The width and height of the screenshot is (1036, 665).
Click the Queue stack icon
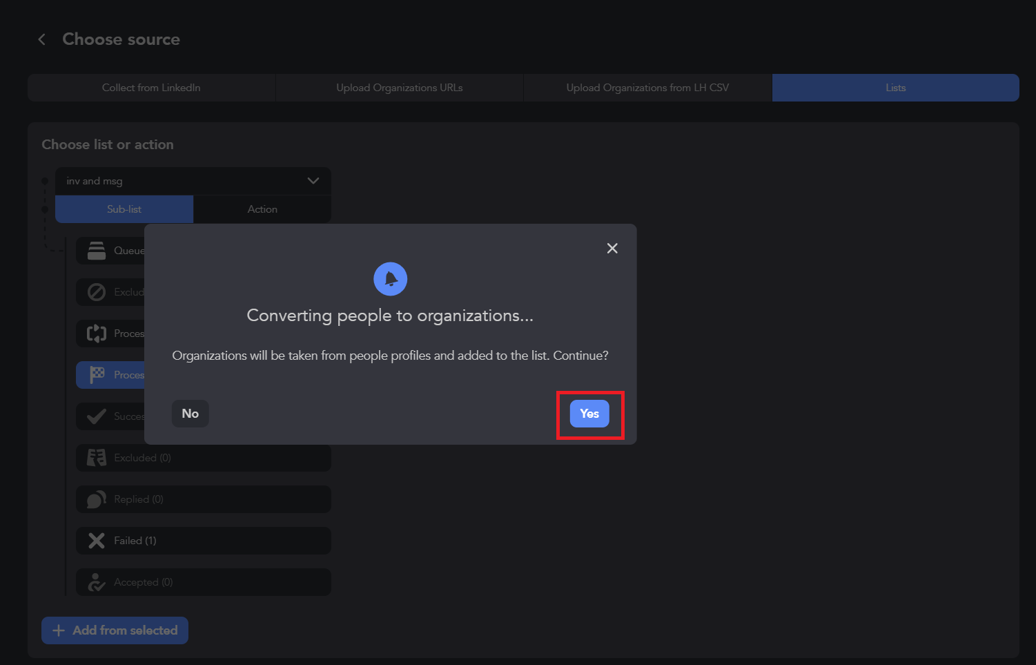pos(97,251)
